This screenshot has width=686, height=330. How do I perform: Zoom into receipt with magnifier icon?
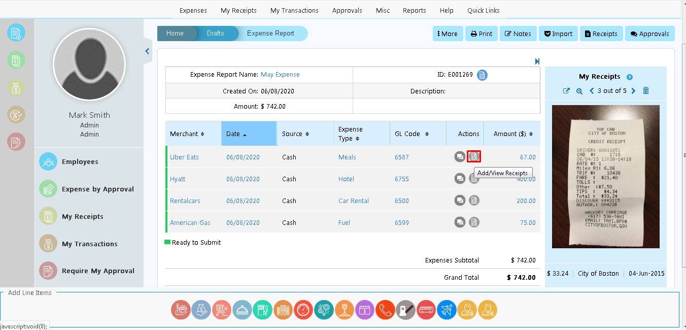pos(579,91)
